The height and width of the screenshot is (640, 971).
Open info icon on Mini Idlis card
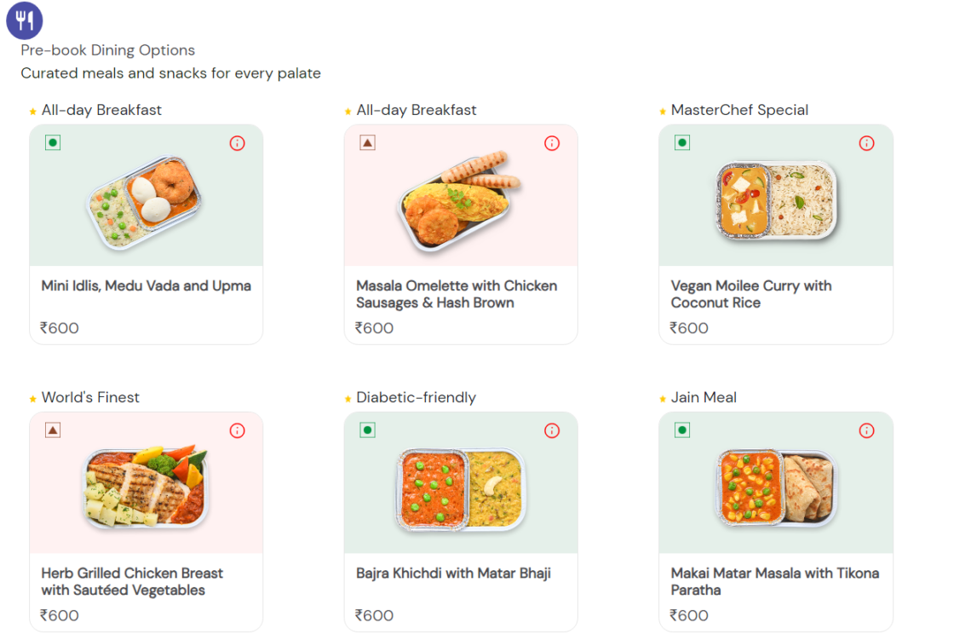pyautogui.click(x=237, y=143)
